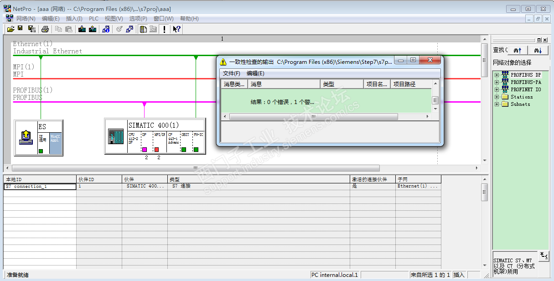Click the CPU 412-2 DP module slot
The width and height of the screenshot is (554, 281).
135,141
